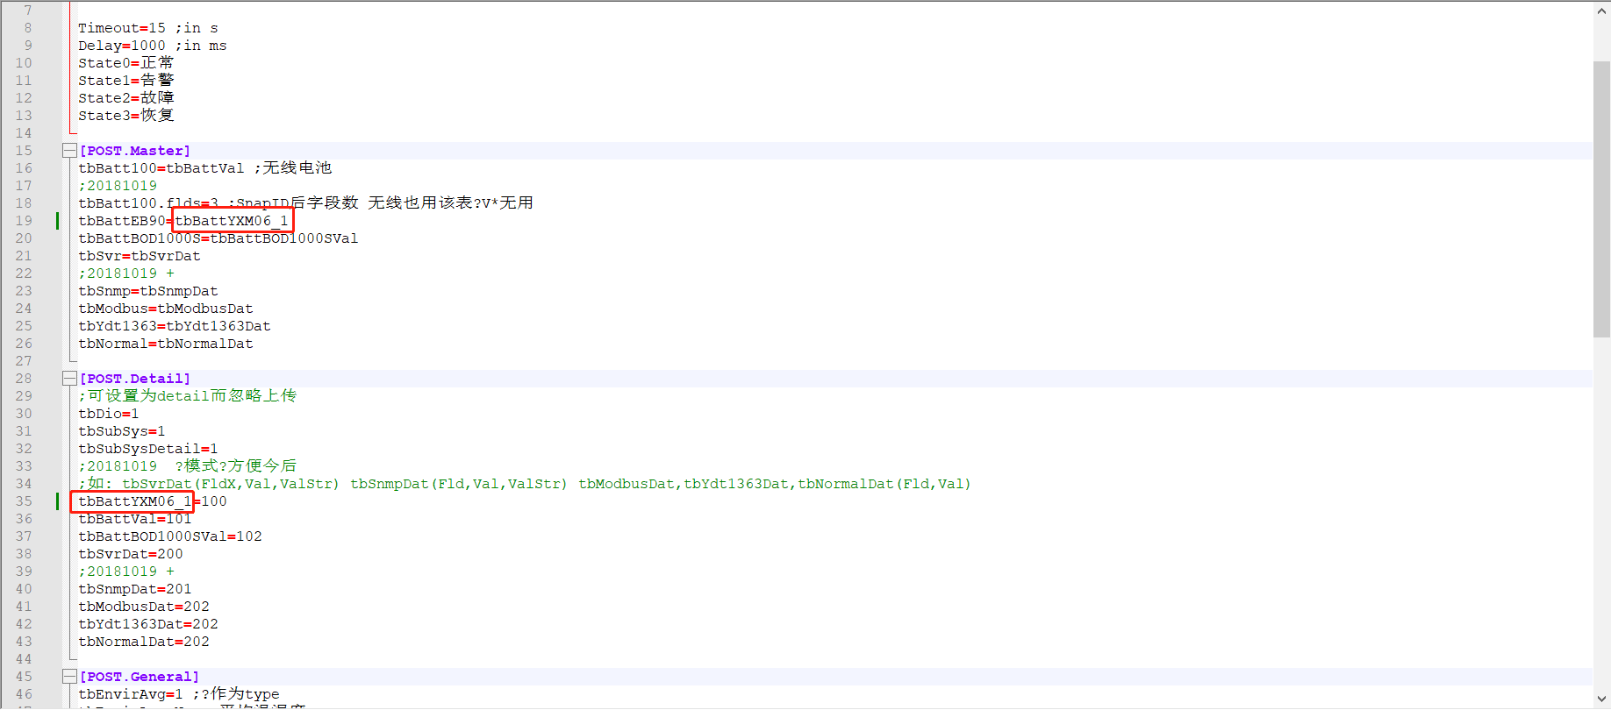Click the tbSvrDat=200 line
The width and height of the screenshot is (1611, 710).
point(131,554)
